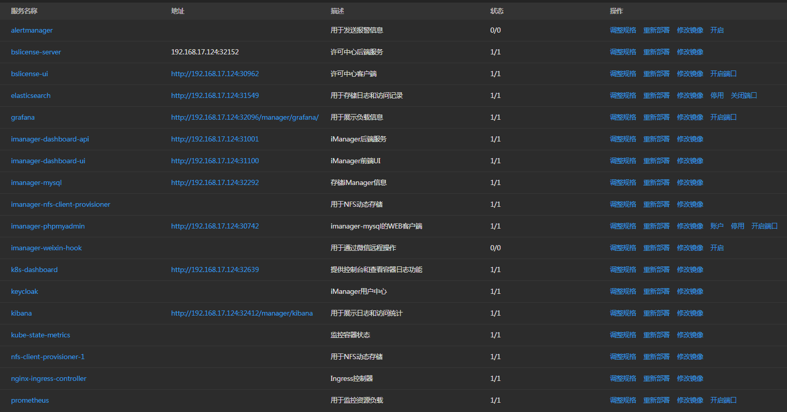This screenshot has width=787, height=412.
Task: Click 修改镜像 for imanager-mysql
Action: pyautogui.click(x=690, y=183)
